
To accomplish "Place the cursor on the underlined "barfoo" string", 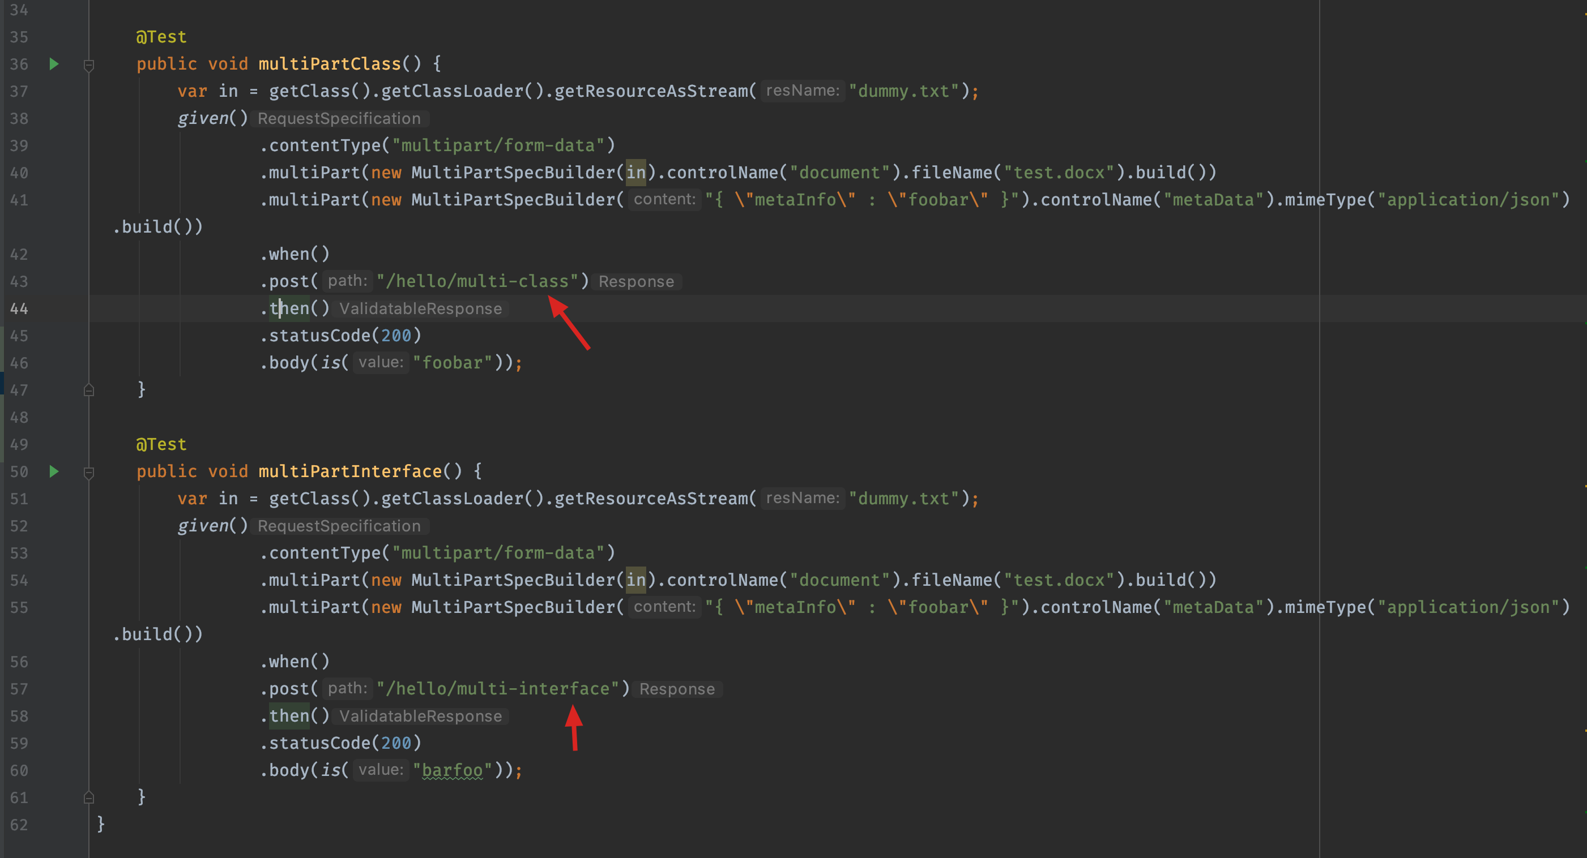I will (x=452, y=771).
